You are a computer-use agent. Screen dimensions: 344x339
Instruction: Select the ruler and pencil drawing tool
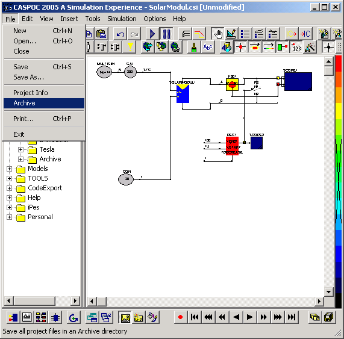click(231, 34)
